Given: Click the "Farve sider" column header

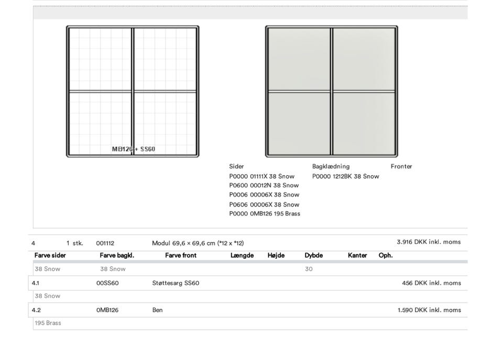Looking at the screenshot, I should point(50,255).
